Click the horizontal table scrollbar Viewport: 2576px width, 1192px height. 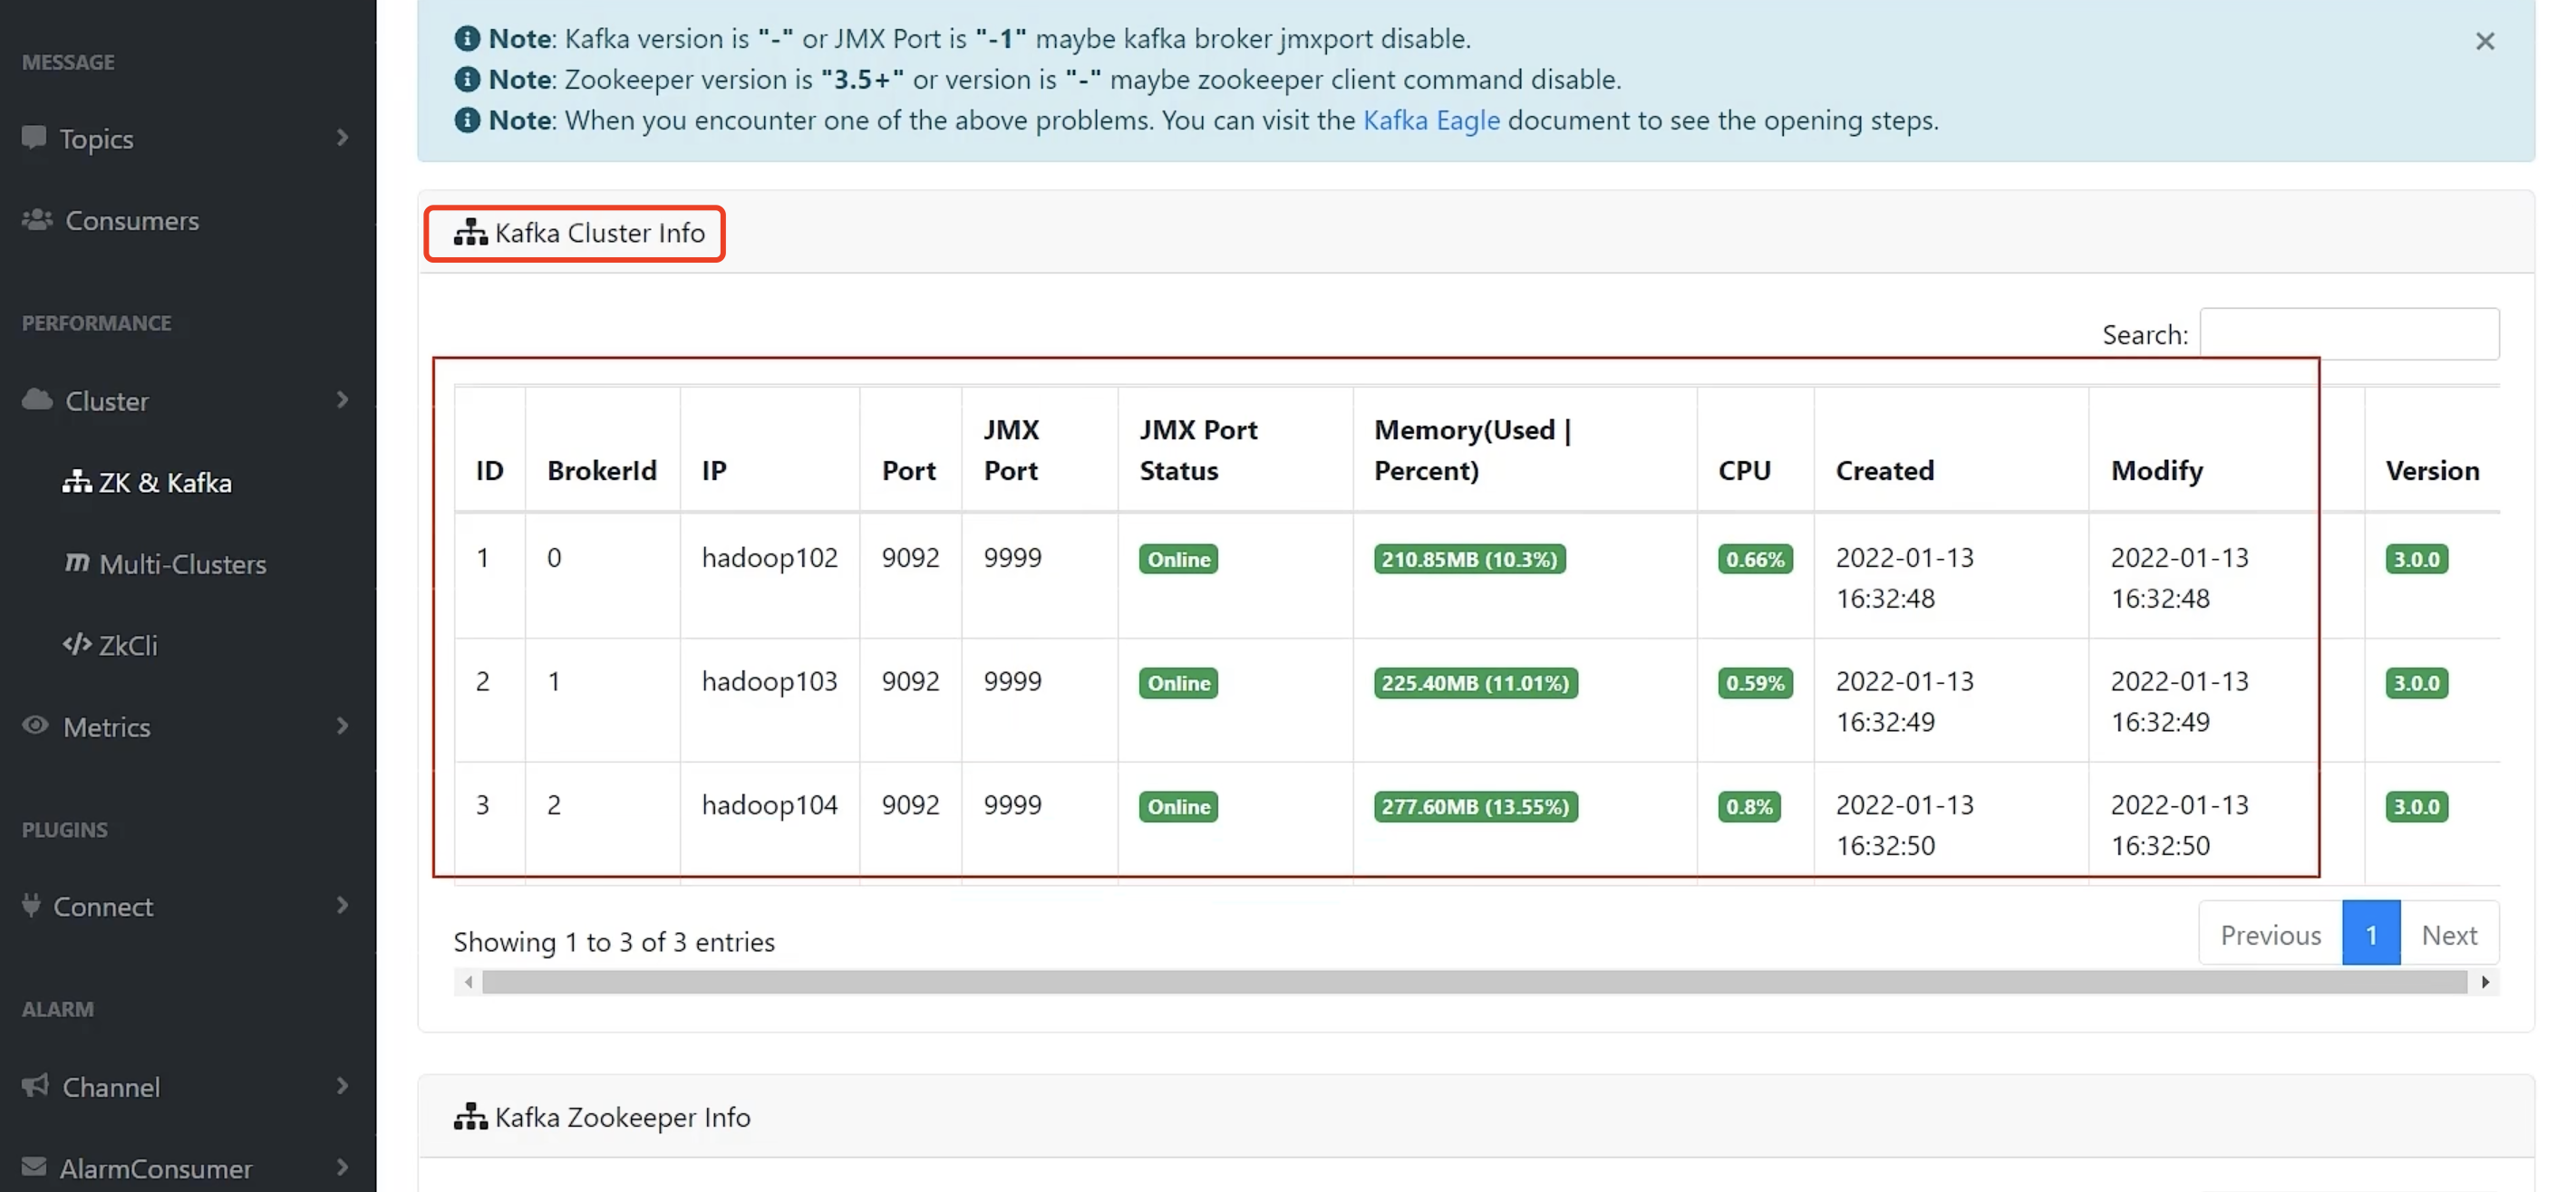tap(1474, 982)
